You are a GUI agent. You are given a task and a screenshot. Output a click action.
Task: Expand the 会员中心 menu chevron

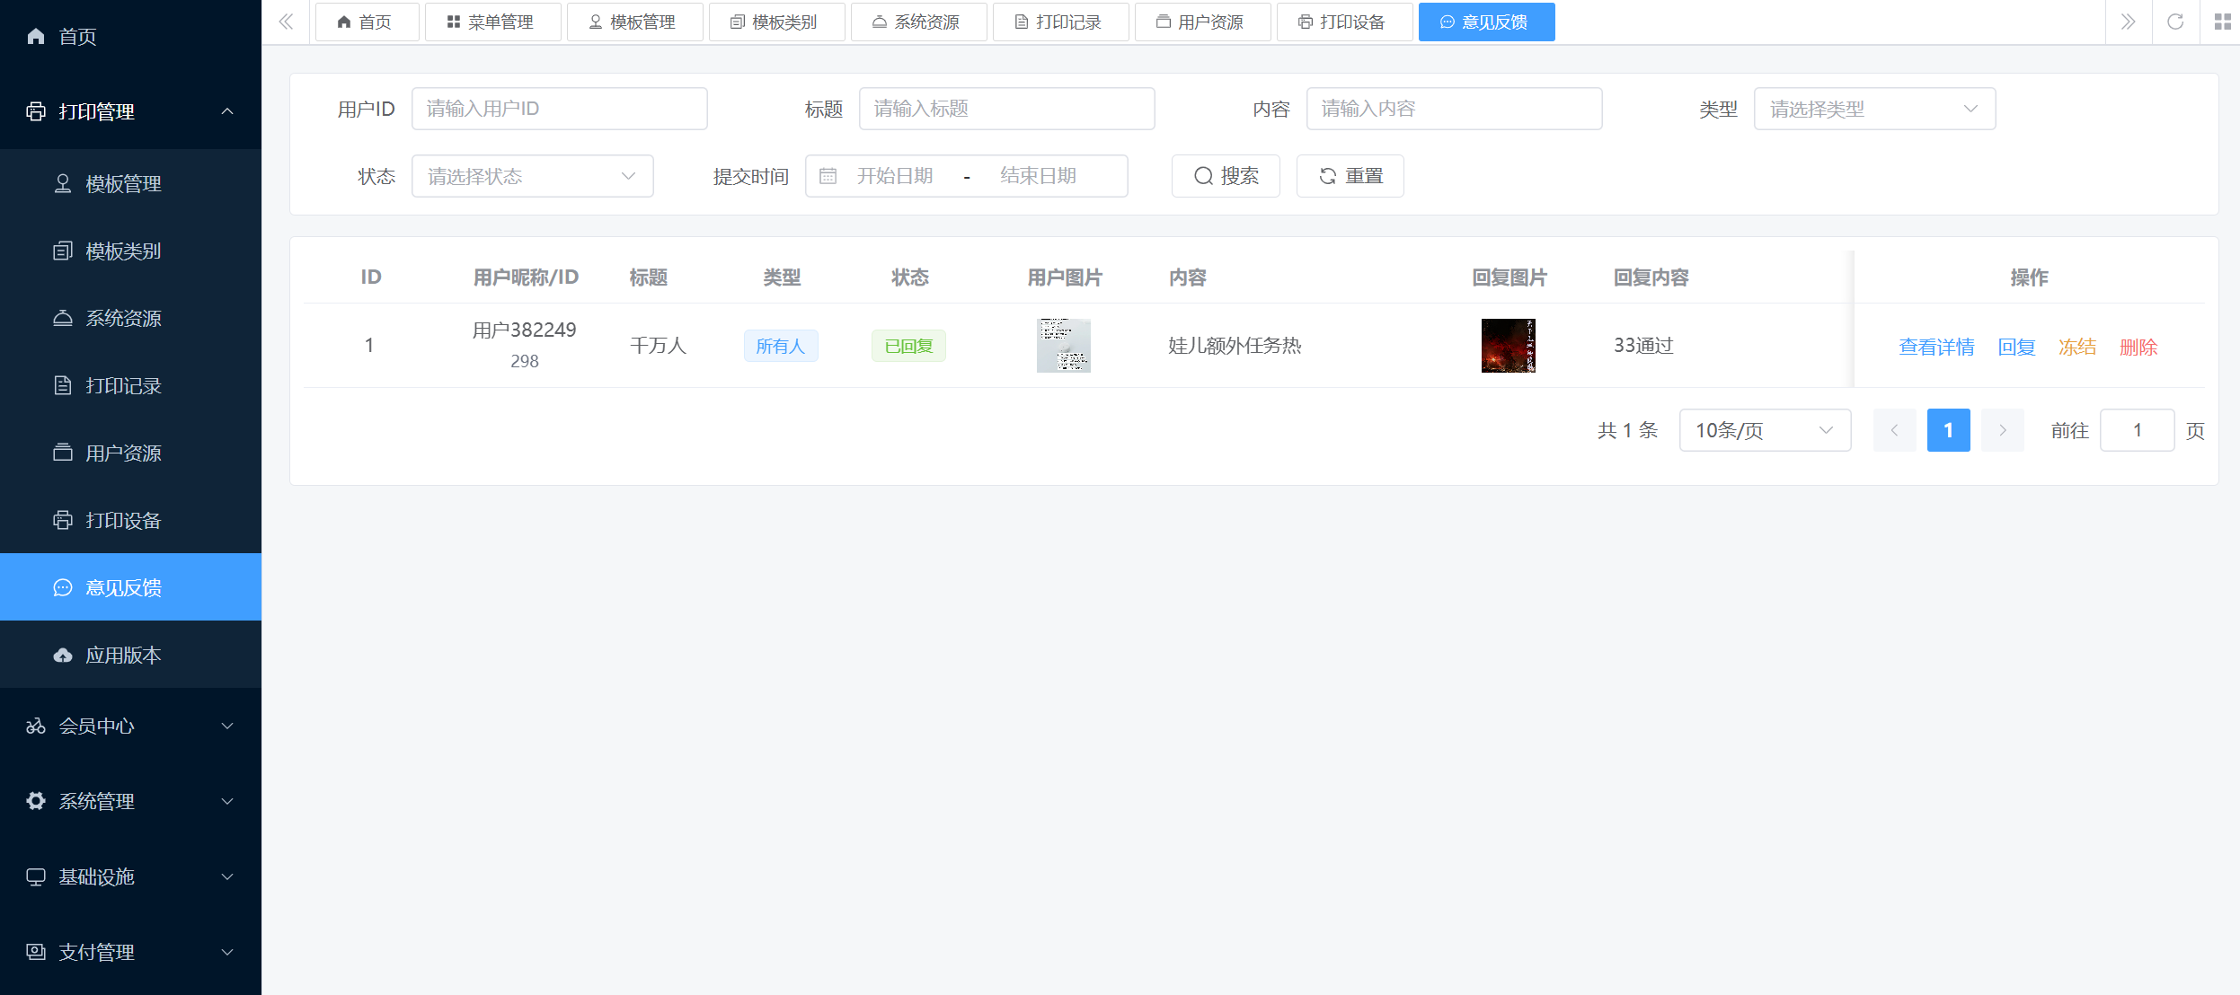click(227, 726)
